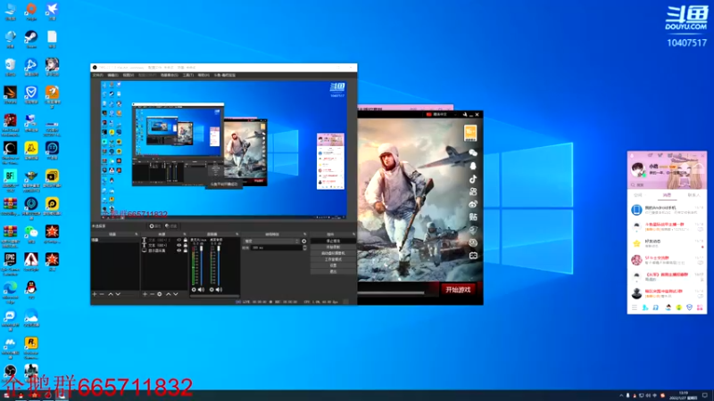Click Weibo icon in game launcher sidebar
Viewport: 714px width, 401px height.
473,204
